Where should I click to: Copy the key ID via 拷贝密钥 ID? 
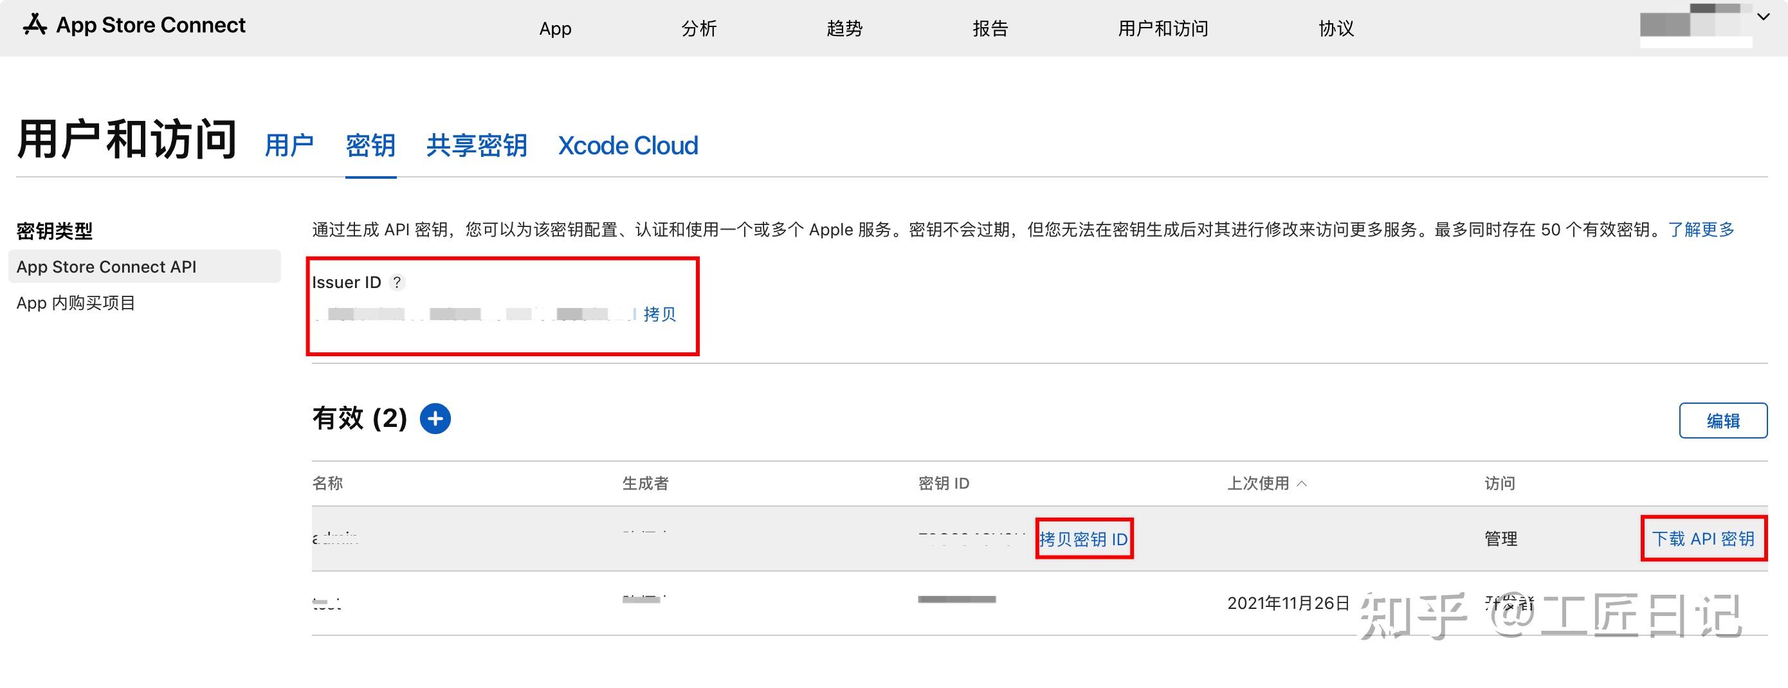(x=1084, y=538)
